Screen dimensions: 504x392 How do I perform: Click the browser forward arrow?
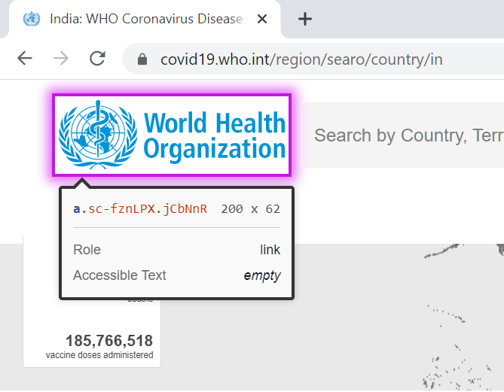click(61, 59)
